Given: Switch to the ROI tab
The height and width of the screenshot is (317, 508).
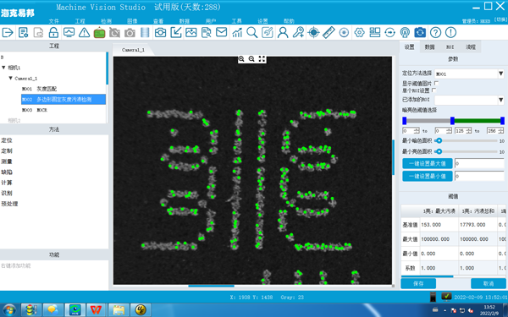Looking at the screenshot, I should (450, 46).
